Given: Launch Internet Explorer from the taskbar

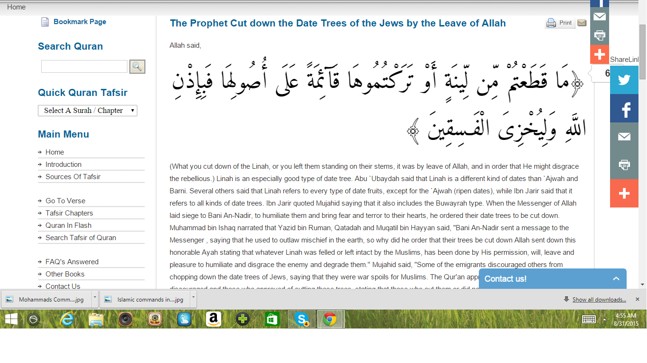Looking at the screenshot, I should pos(67,320).
